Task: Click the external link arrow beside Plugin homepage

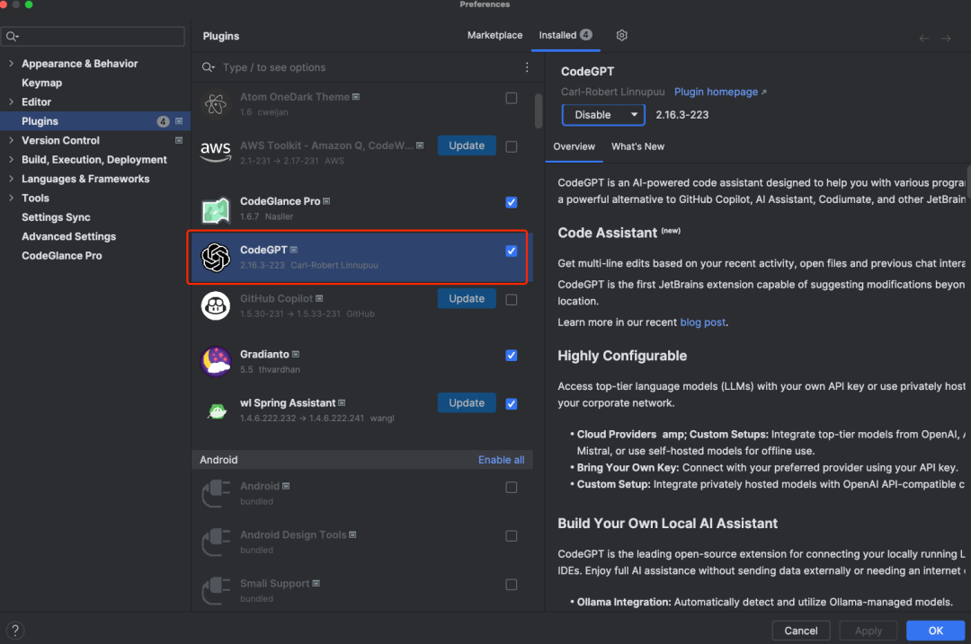Action: (x=764, y=93)
